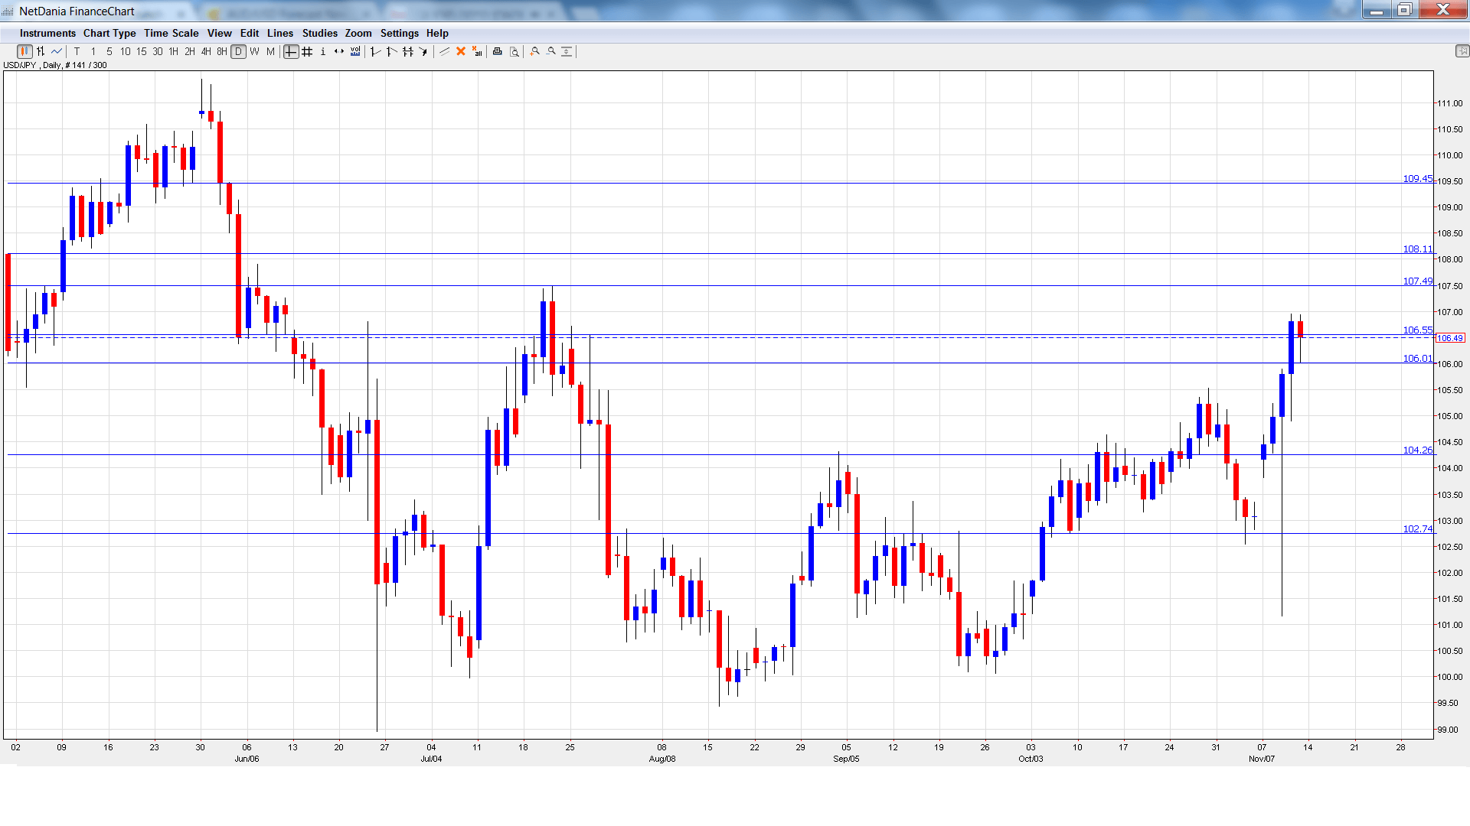The height and width of the screenshot is (826, 1470).
Task: Expand the Lines menu
Action: coord(279,33)
